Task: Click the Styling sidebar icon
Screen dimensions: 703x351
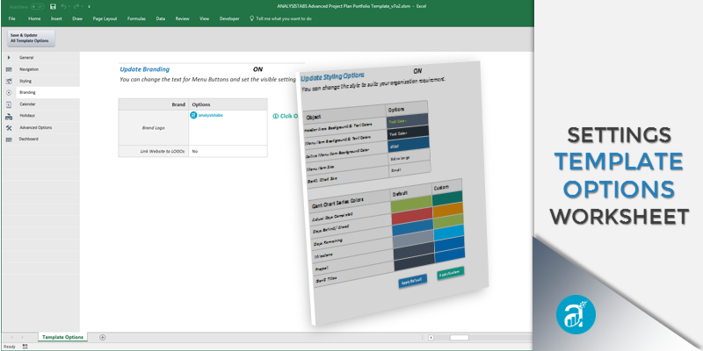Action: (x=9, y=80)
